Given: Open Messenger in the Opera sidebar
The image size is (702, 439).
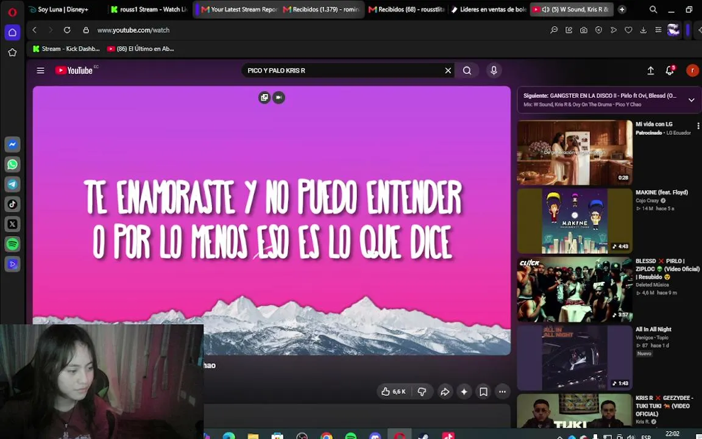Looking at the screenshot, I should pos(12,145).
